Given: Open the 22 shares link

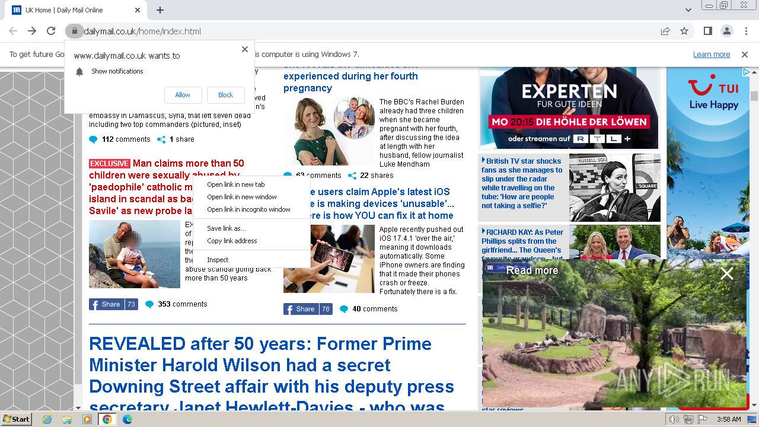Looking at the screenshot, I should click(x=370, y=176).
